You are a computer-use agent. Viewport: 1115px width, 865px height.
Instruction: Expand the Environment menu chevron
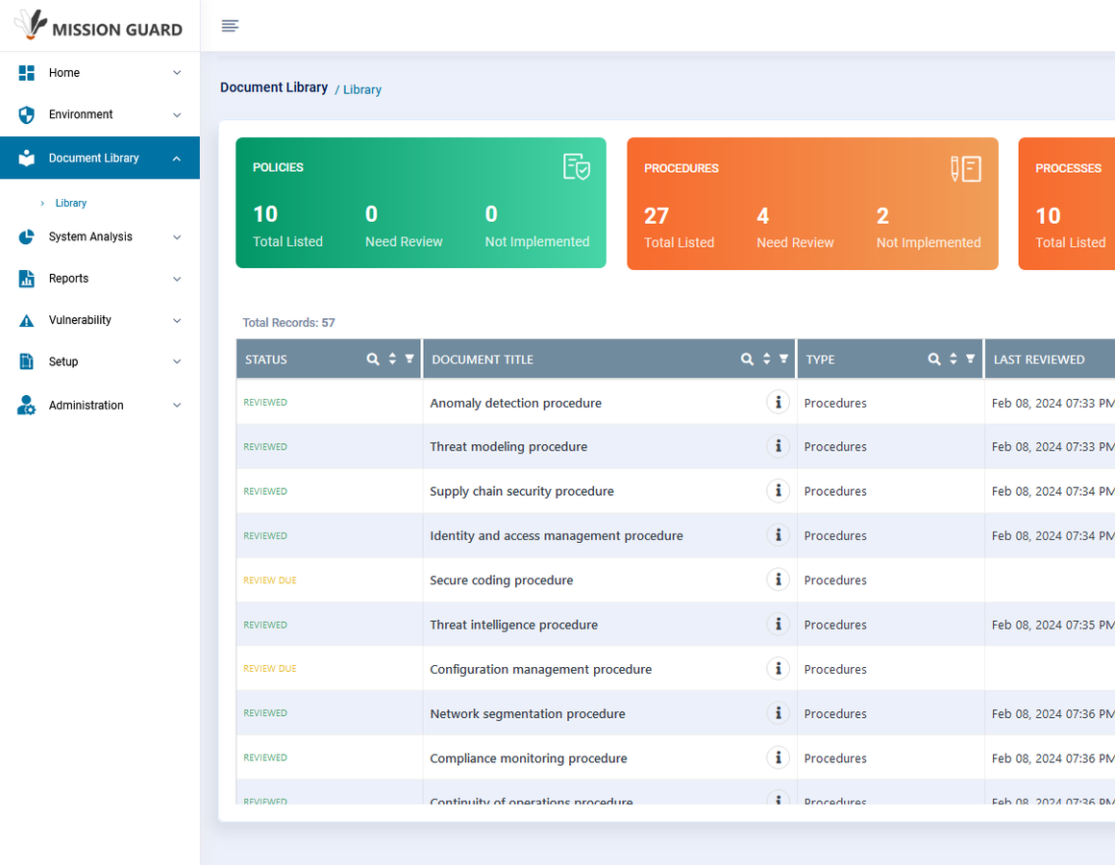pyautogui.click(x=177, y=114)
